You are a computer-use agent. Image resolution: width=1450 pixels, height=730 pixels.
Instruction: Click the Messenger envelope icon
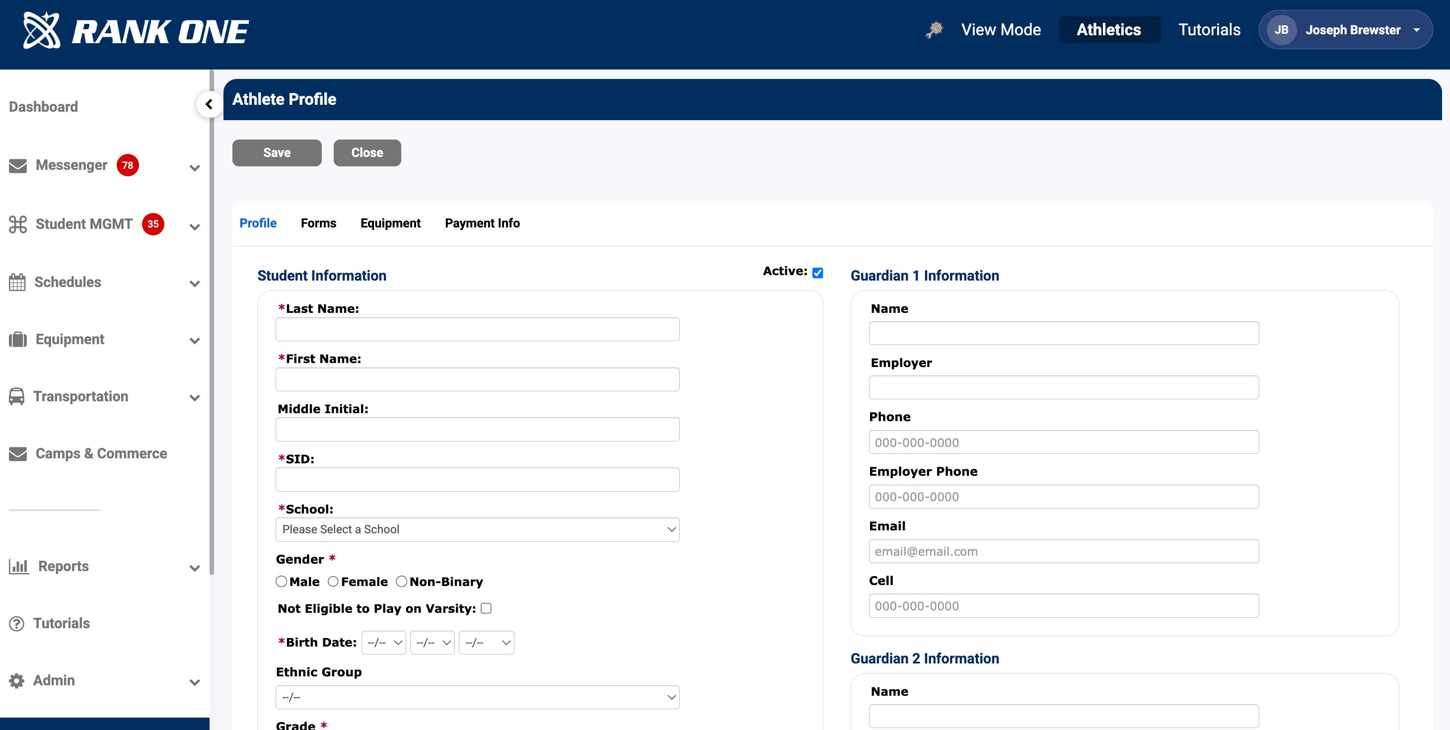point(18,165)
